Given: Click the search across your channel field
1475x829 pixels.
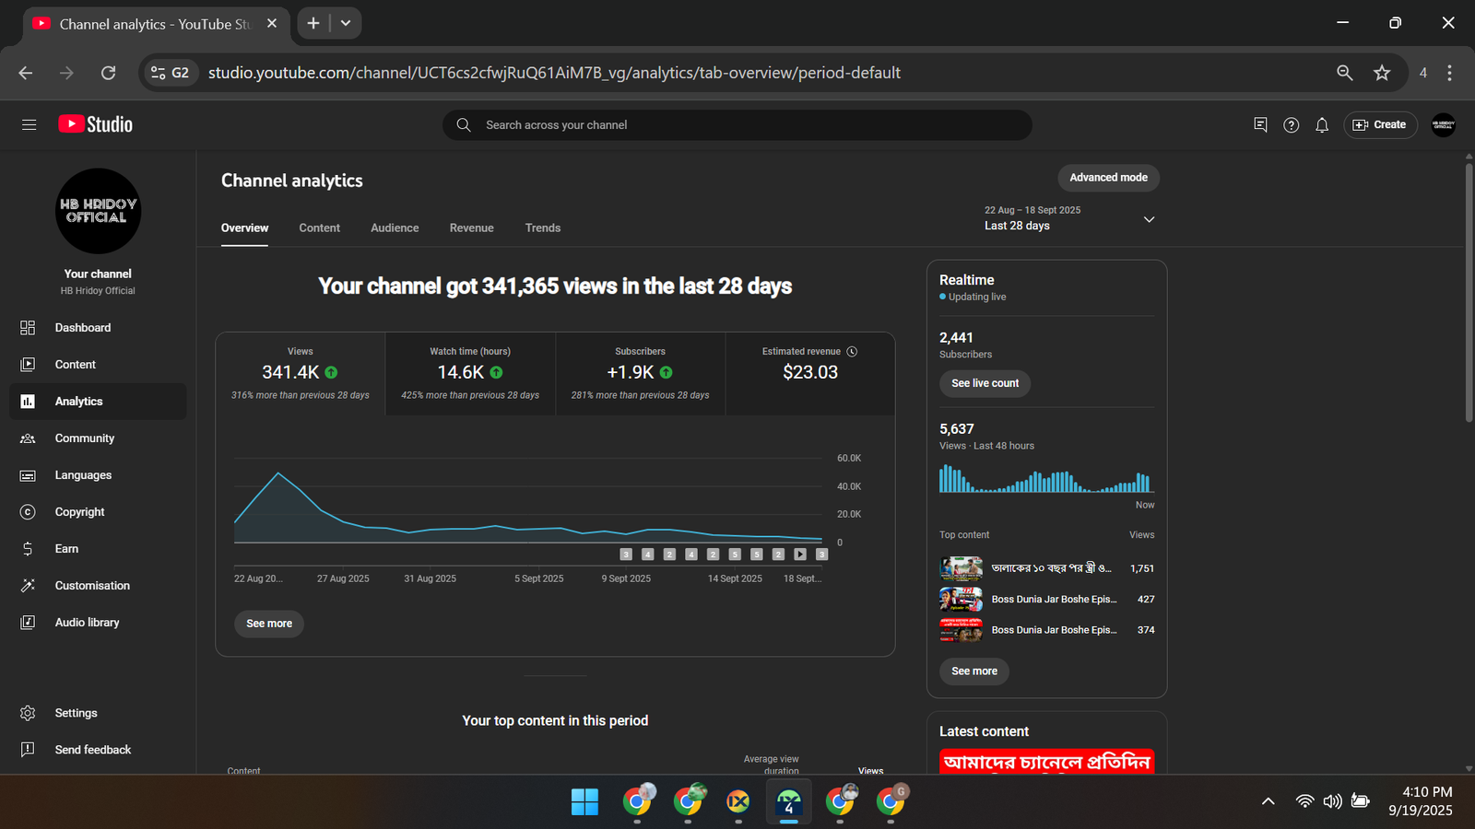Looking at the screenshot, I should click(737, 125).
